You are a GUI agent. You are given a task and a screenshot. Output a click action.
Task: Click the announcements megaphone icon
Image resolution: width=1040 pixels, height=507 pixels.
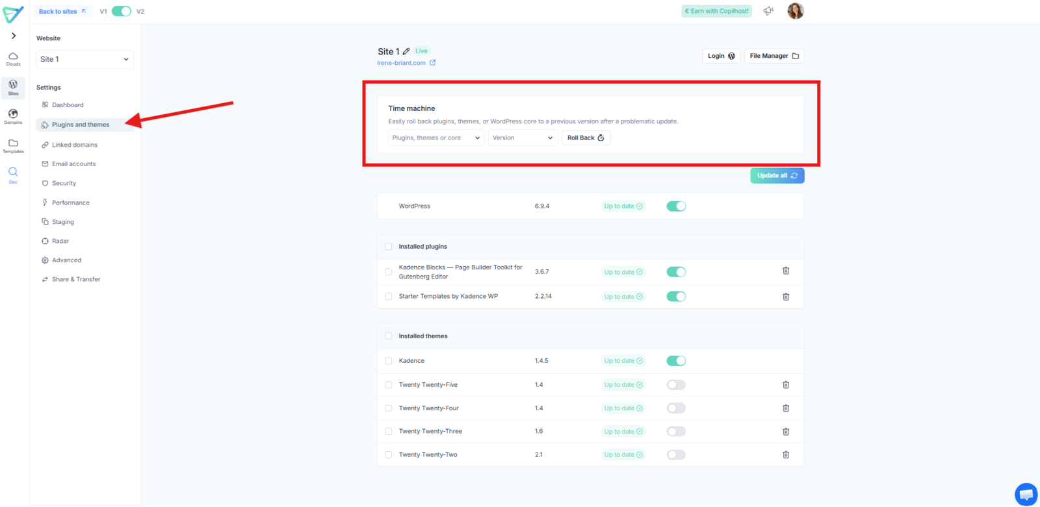768,11
